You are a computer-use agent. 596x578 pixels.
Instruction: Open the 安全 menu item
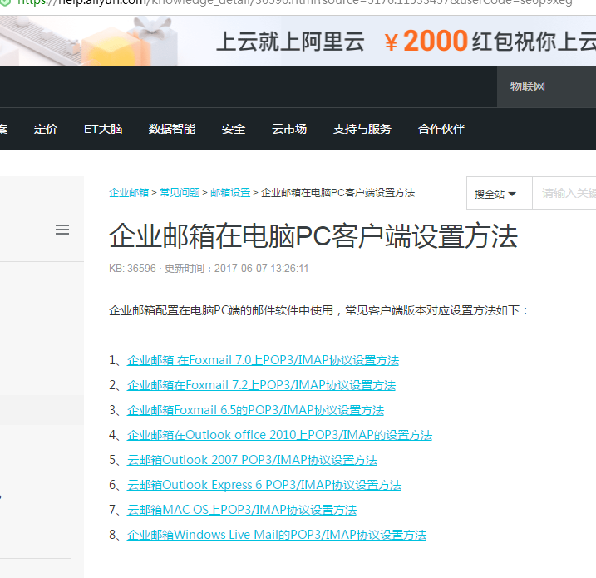(x=234, y=129)
